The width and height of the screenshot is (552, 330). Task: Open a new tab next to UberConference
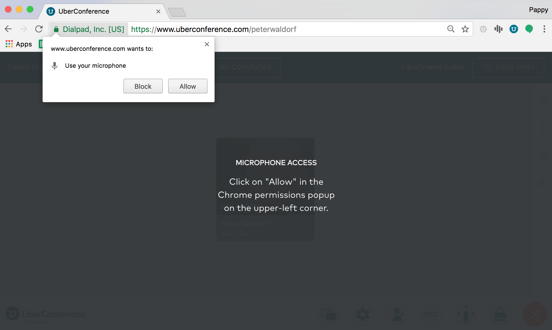click(x=177, y=12)
